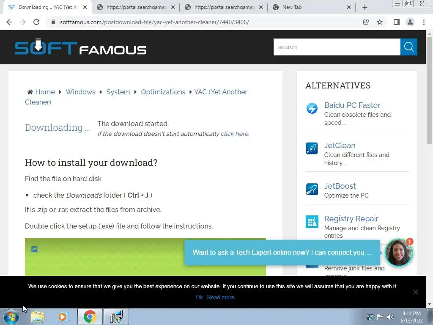
Task: Open the Tech Expert chat avatar
Action: [x=399, y=252]
